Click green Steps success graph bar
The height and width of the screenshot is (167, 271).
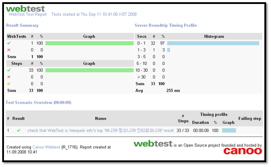[x=89, y=70]
